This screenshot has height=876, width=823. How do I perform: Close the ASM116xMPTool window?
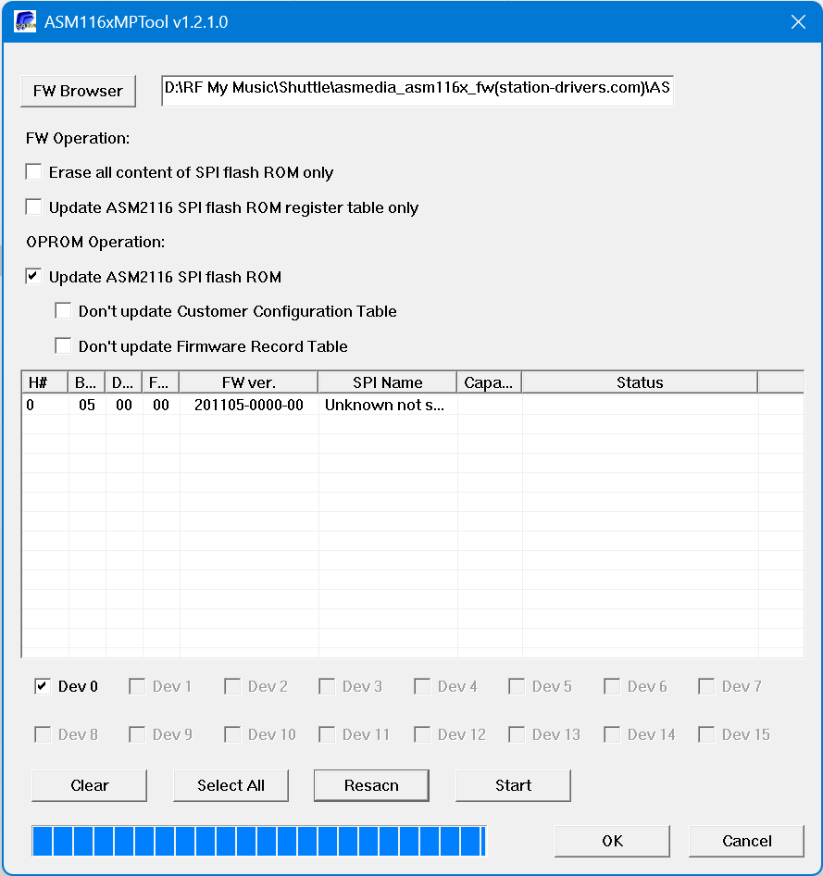(x=797, y=22)
